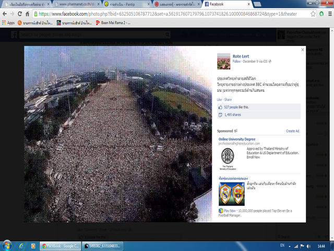This screenshot has height=251, width=334.
Task: Switch to the fourth tab with red icon
Action: tap(177, 4)
